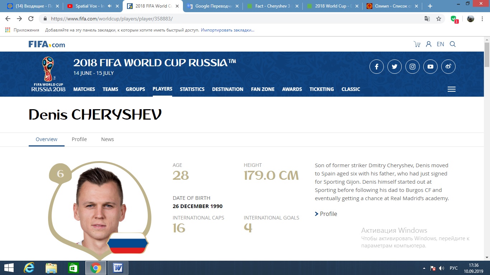Bookmark this page with the star icon
This screenshot has height=275, width=490.
point(439,19)
